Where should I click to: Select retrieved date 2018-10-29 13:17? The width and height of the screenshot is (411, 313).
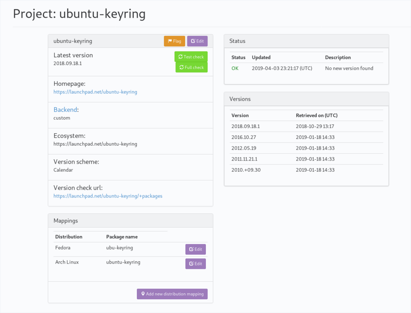315,126
